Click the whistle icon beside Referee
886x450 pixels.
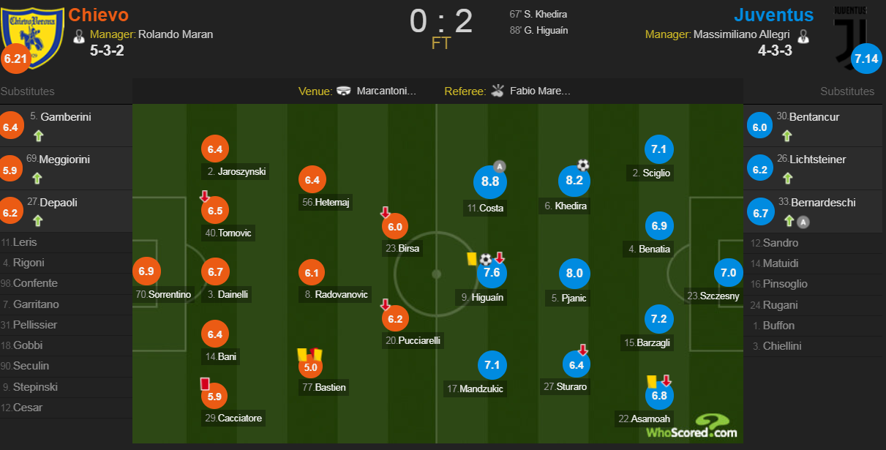498,91
